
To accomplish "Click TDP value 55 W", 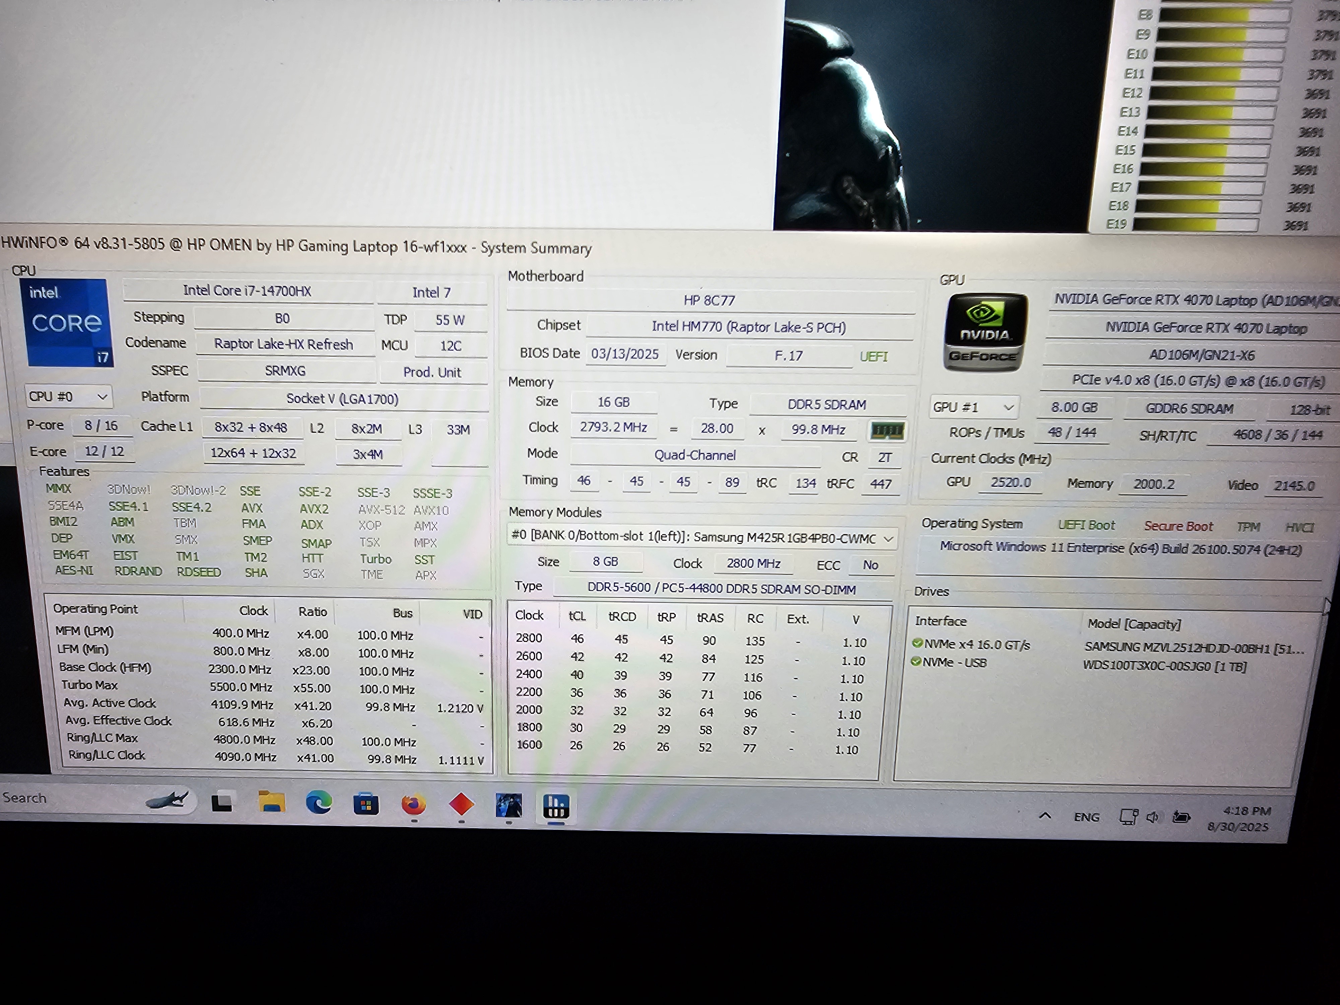I will (450, 320).
